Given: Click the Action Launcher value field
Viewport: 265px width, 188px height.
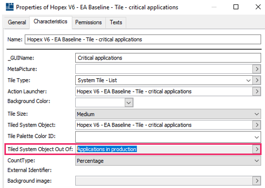Looking at the screenshot, I should pos(164,92).
